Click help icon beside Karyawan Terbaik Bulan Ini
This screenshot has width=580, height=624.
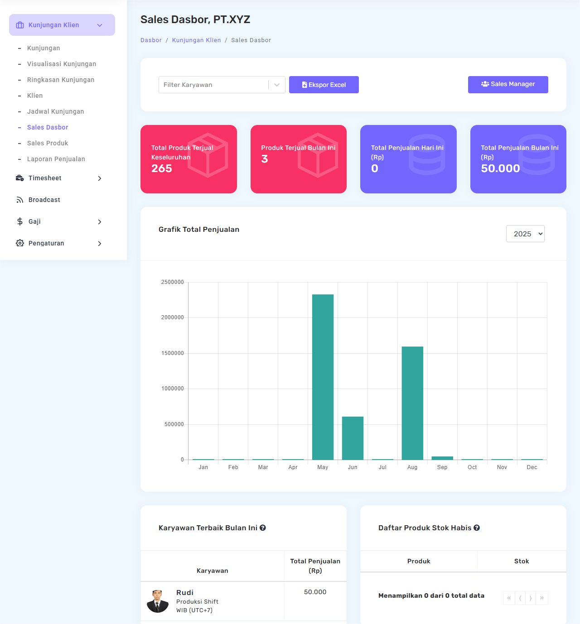pyautogui.click(x=263, y=528)
